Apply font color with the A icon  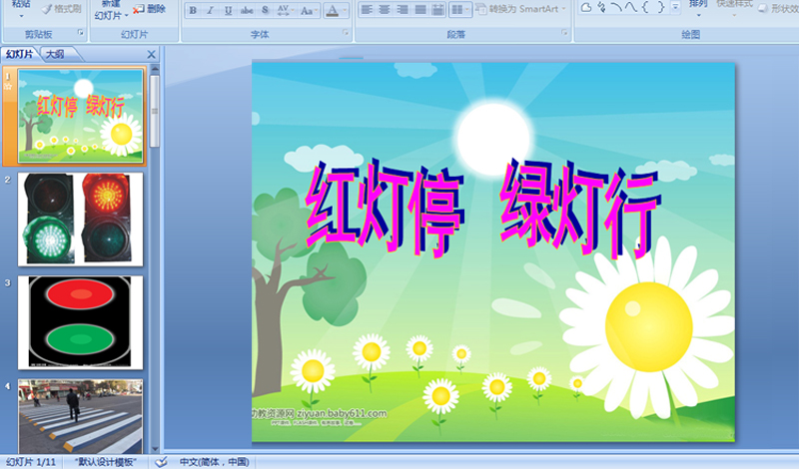pyautogui.click(x=333, y=10)
